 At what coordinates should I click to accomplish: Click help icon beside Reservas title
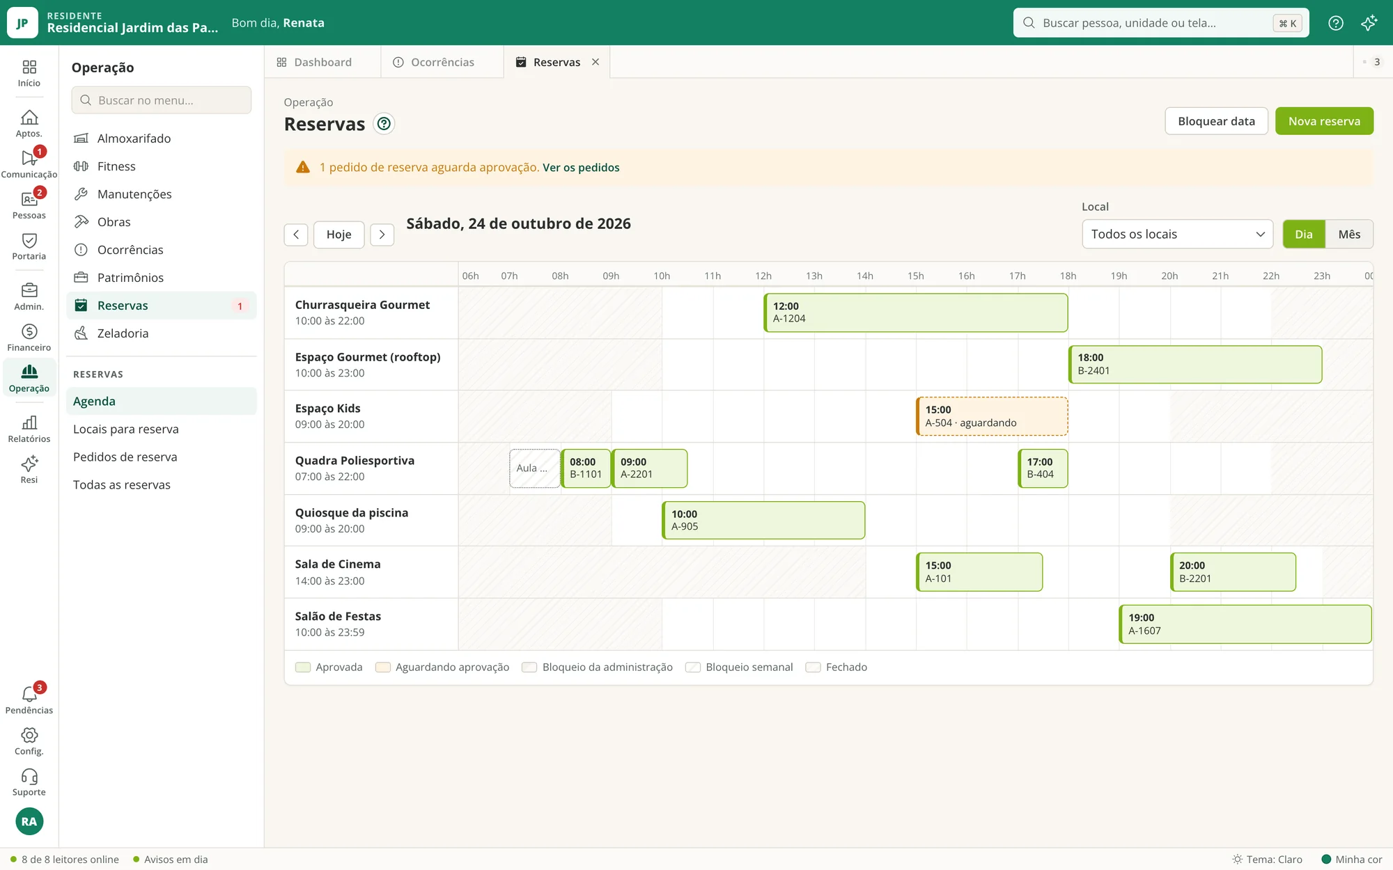click(x=384, y=124)
